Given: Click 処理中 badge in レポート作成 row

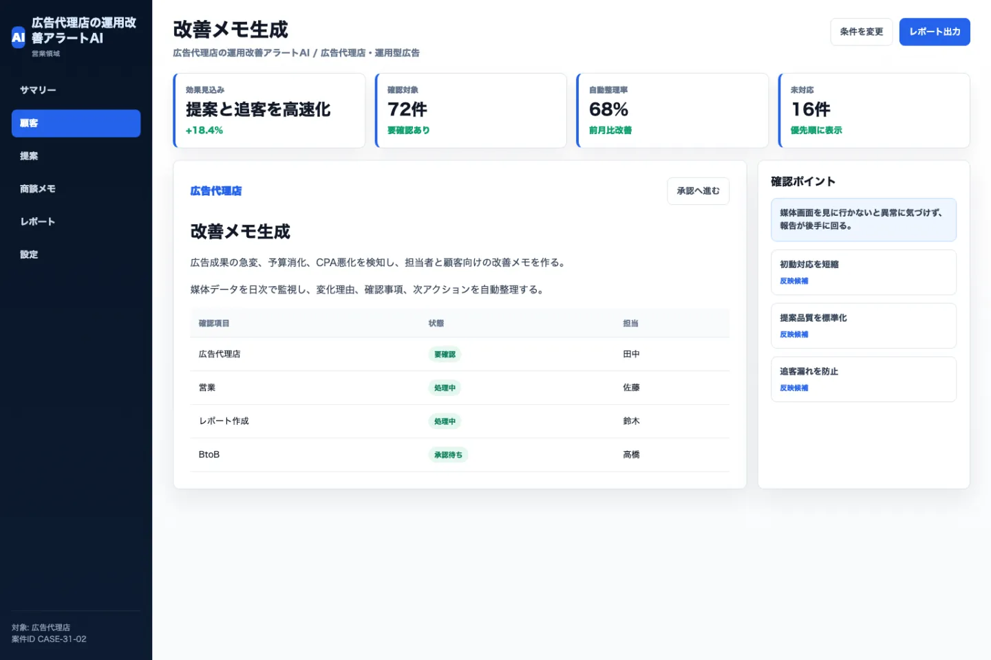Looking at the screenshot, I should pyautogui.click(x=445, y=421).
